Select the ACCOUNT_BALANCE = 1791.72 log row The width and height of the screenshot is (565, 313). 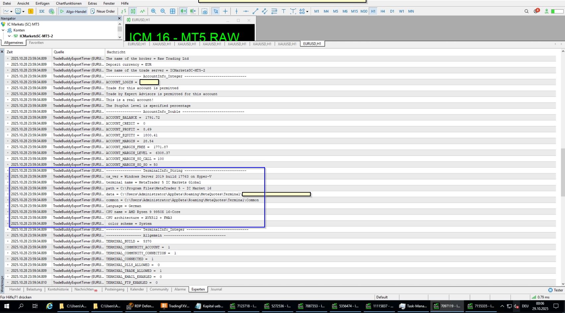[x=281, y=117]
